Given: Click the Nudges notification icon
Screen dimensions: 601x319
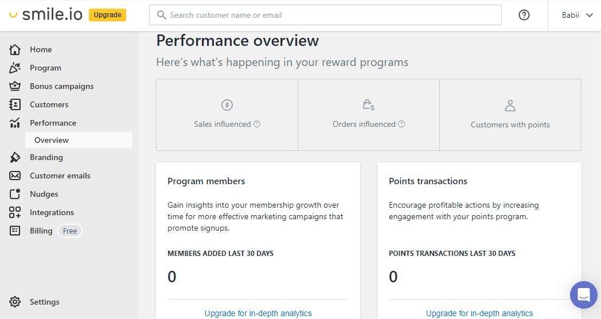Looking at the screenshot, I should (15, 194).
